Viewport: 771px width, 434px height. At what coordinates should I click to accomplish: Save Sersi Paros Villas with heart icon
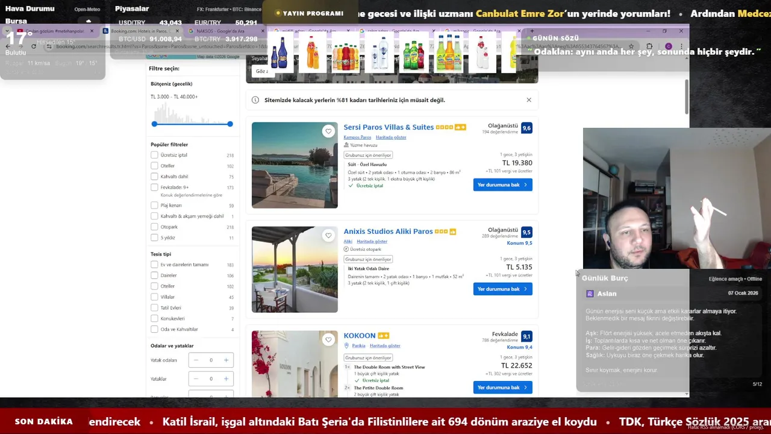click(328, 131)
